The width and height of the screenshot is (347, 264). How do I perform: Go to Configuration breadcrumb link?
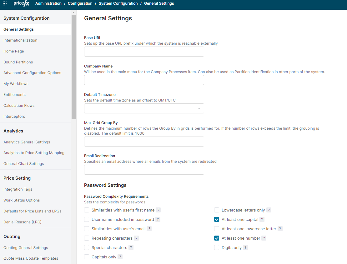point(80,3)
